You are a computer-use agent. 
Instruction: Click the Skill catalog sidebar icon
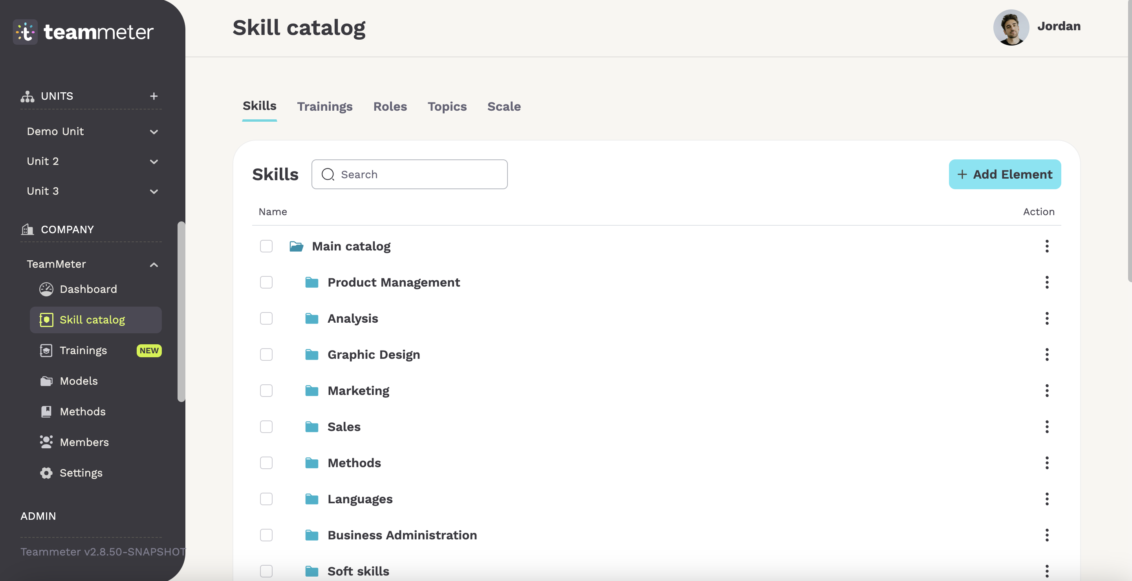[x=46, y=320]
